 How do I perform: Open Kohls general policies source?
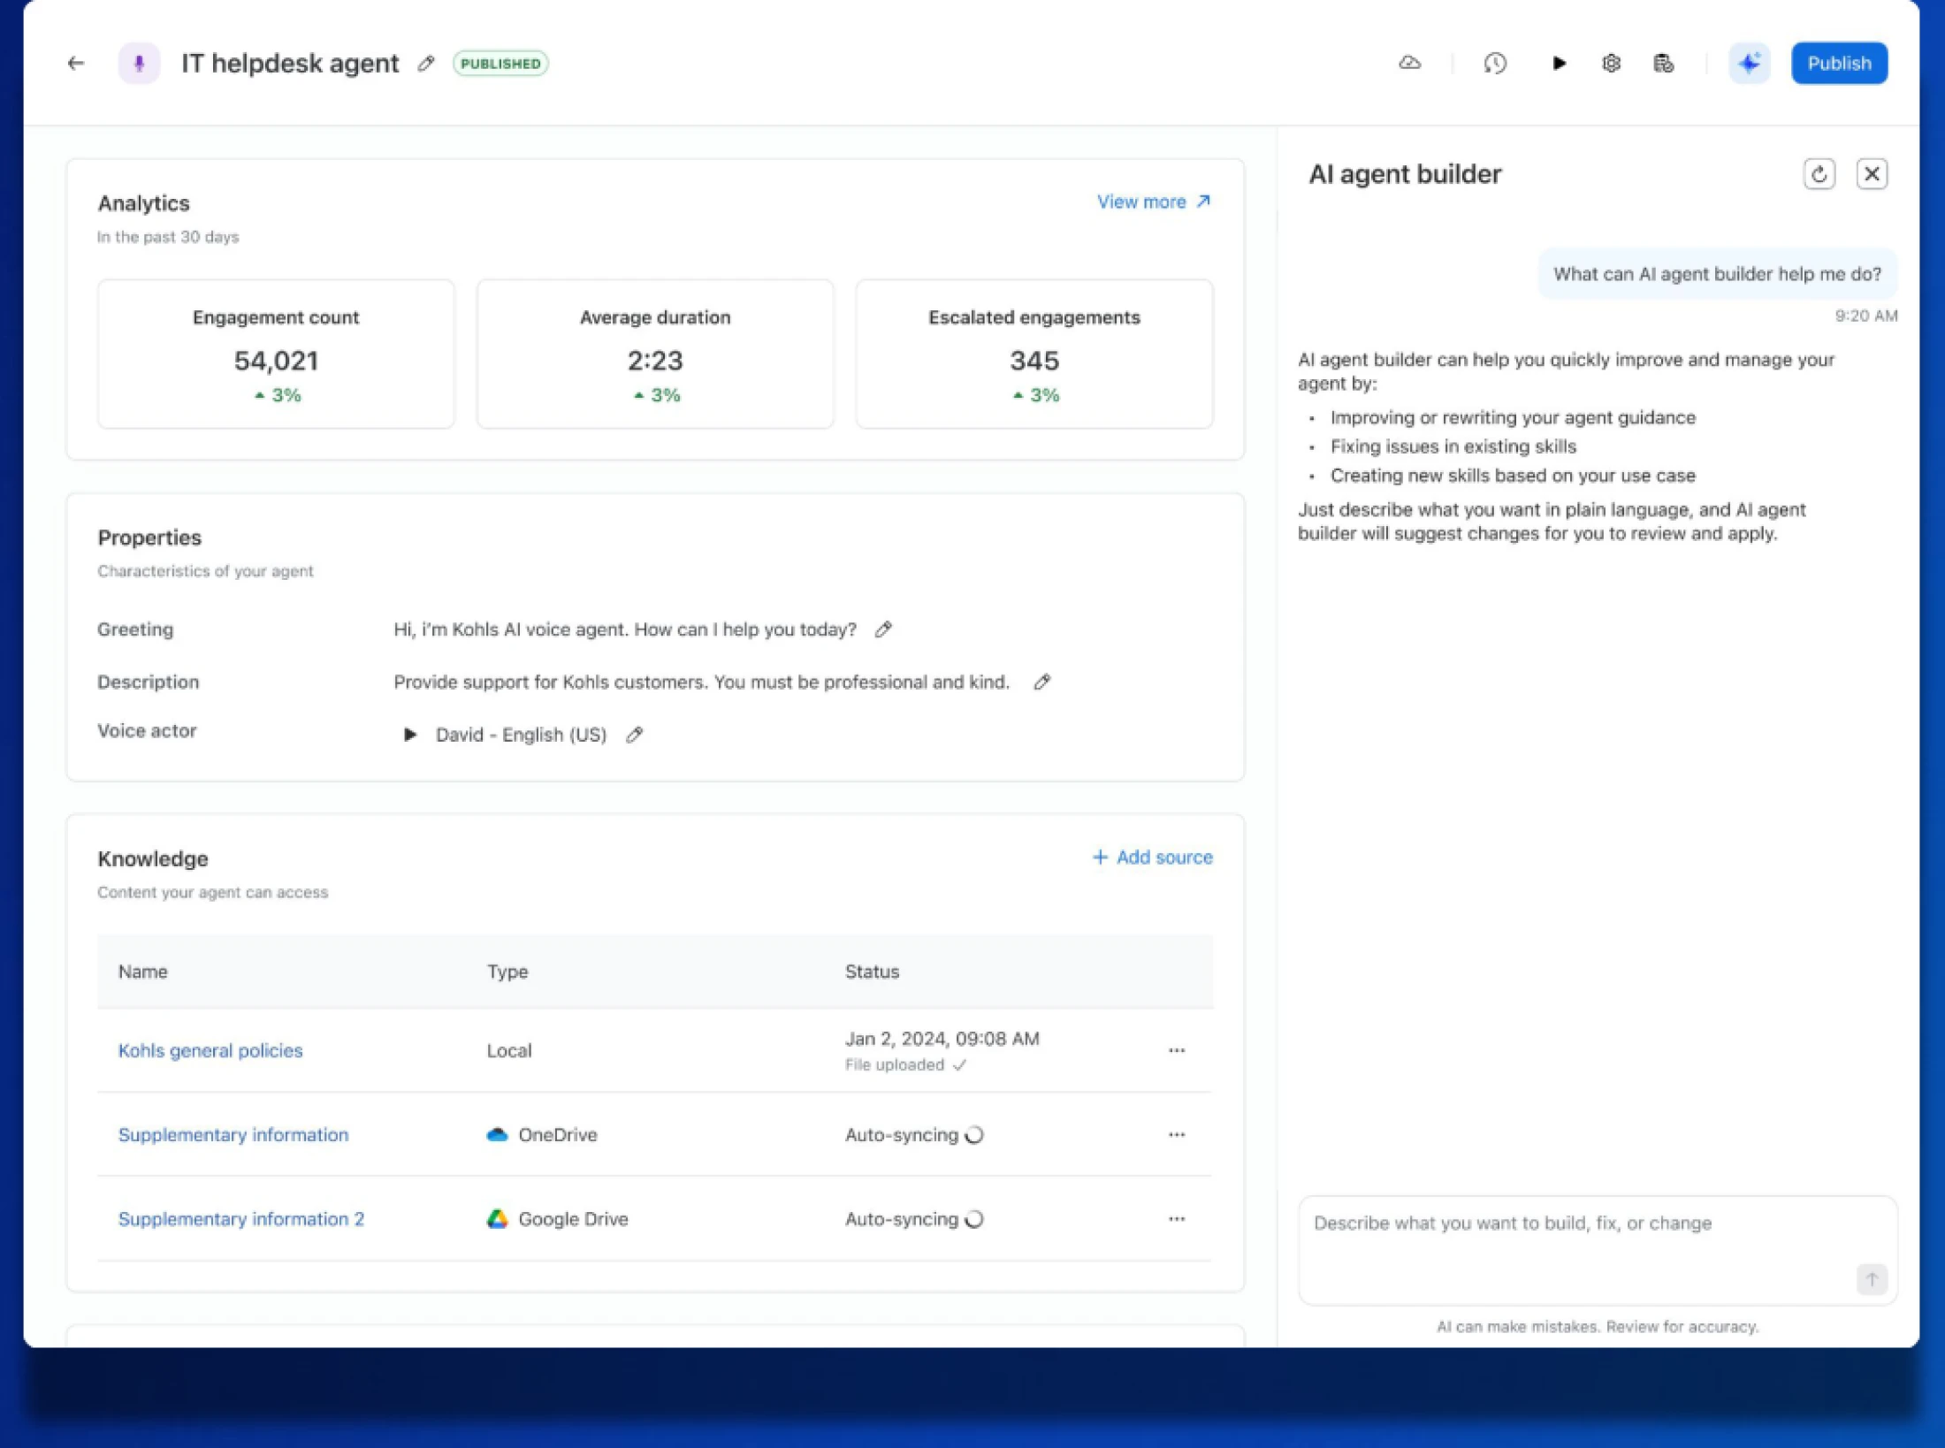tap(210, 1050)
